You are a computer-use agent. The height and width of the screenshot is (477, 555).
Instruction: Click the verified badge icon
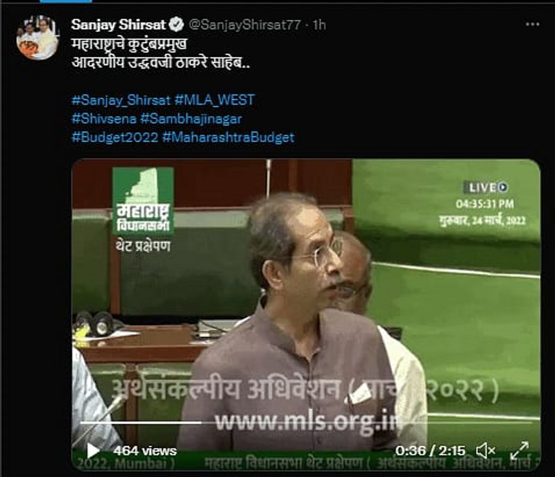click(x=176, y=24)
